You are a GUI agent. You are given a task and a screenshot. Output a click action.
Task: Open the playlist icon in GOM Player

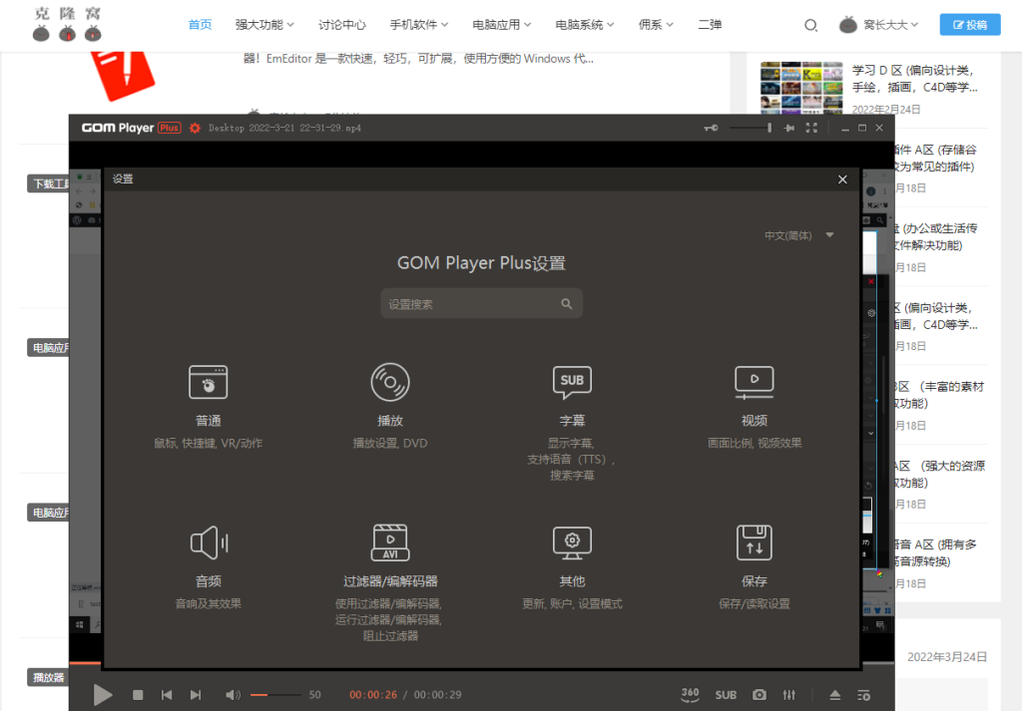click(863, 695)
